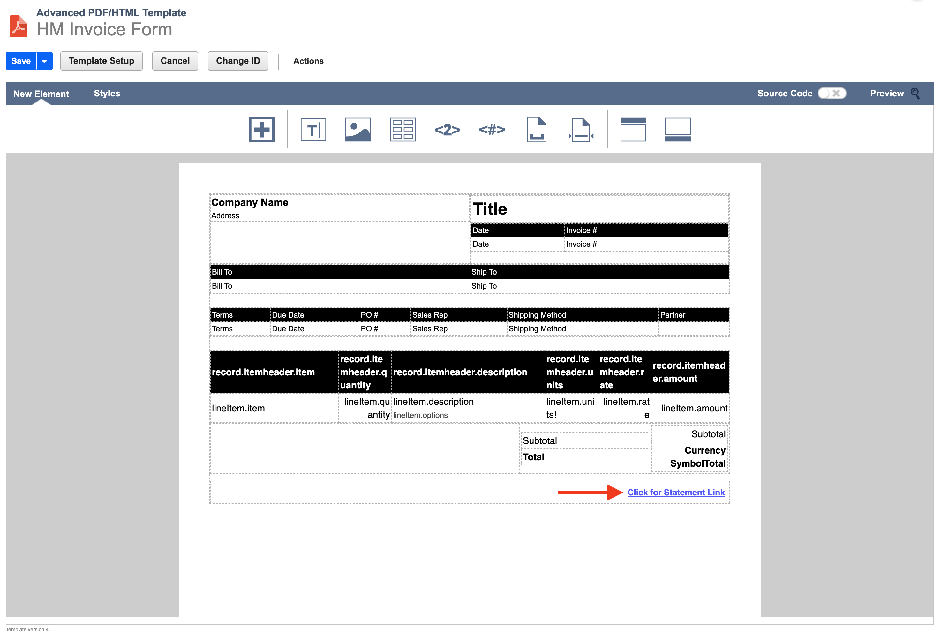The width and height of the screenshot is (941, 632).
Task: Click the add new element plus icon
Action: click(x=261, y=129)
